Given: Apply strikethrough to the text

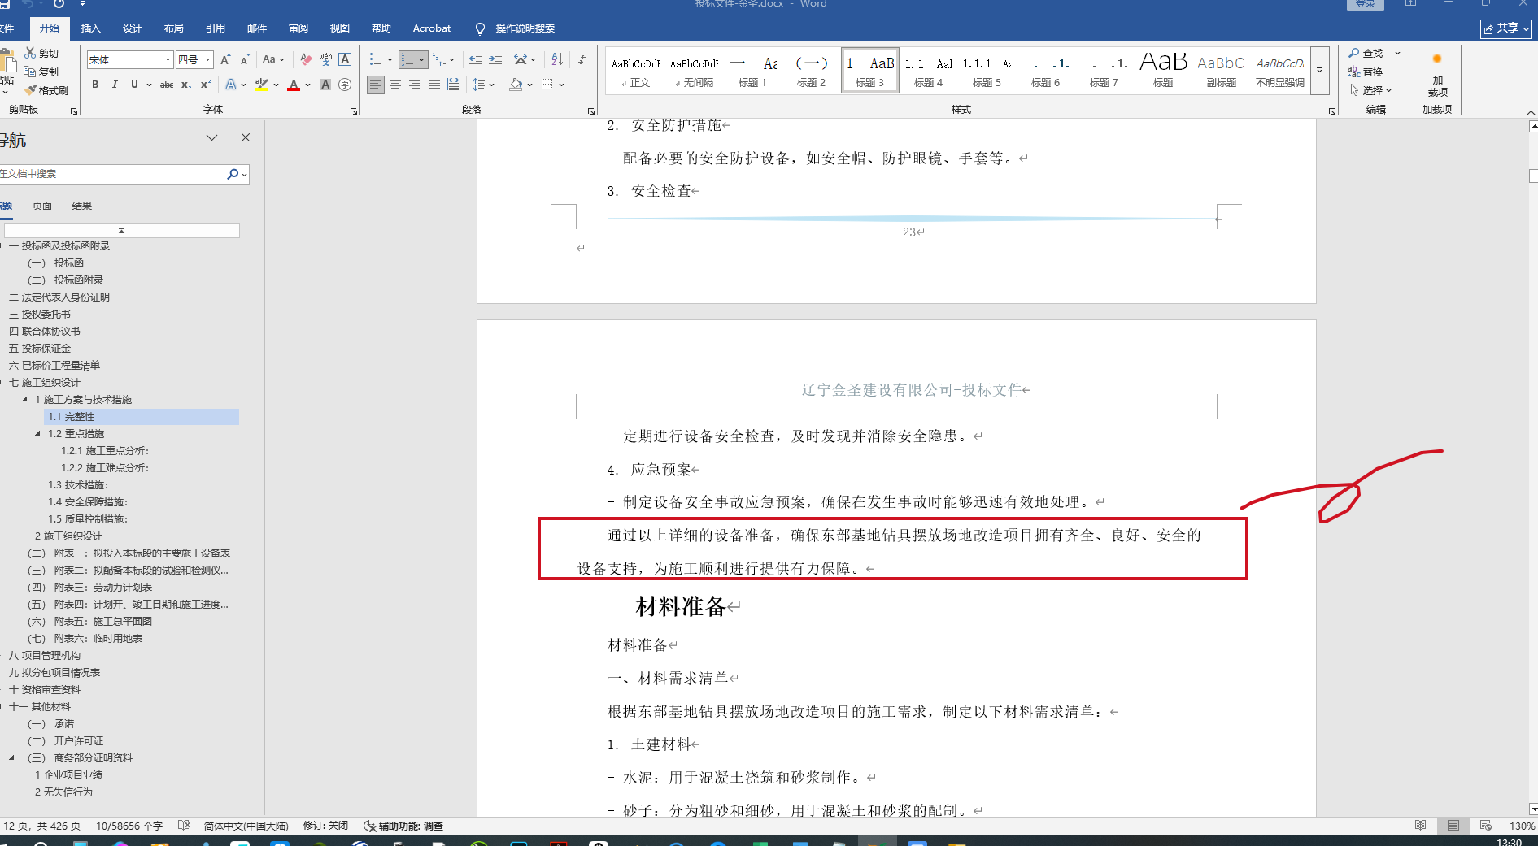Looking at the screenshot, I should point(167,85).
